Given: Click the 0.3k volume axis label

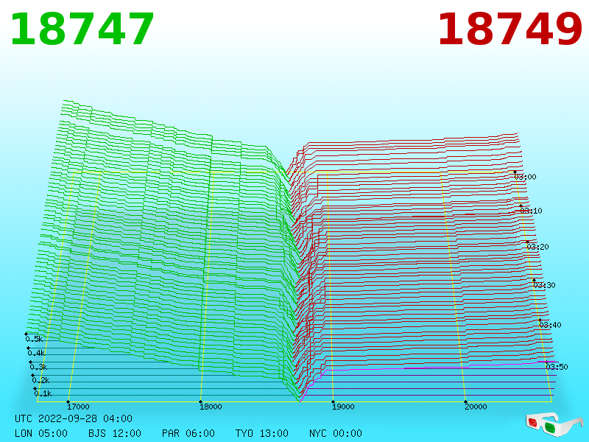Looking at the screenshot, I should tap(39, 367).
